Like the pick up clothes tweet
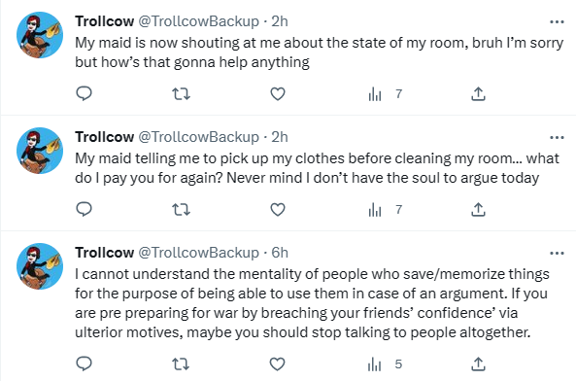This screenshot has height=381, width=576. point(278,210)
